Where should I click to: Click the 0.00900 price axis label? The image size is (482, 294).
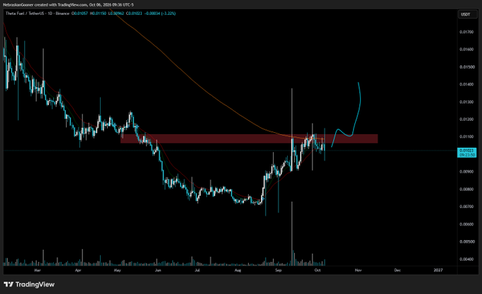pyautogui.click(x=466, y=171)
